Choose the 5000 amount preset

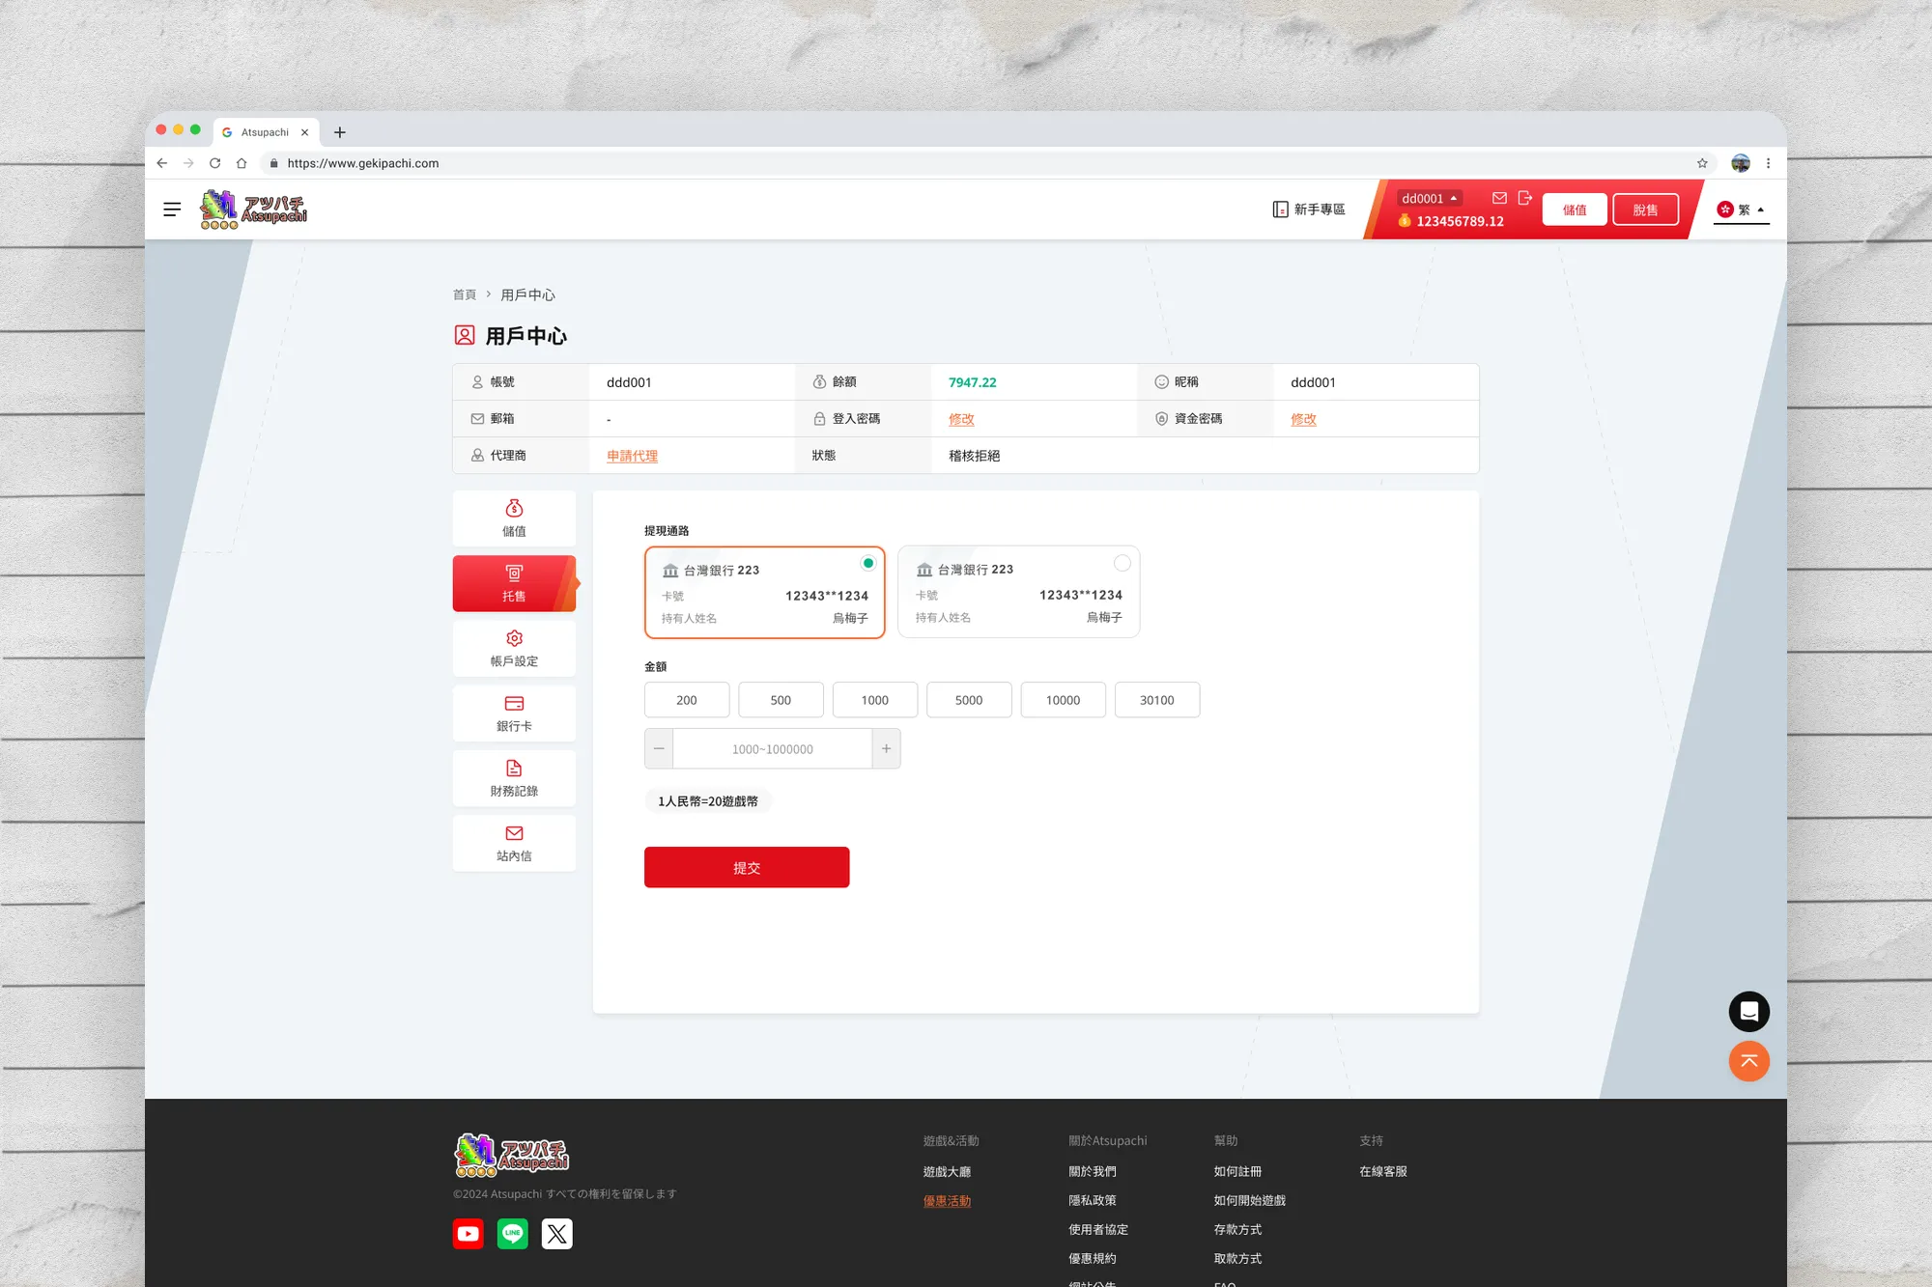969,700
